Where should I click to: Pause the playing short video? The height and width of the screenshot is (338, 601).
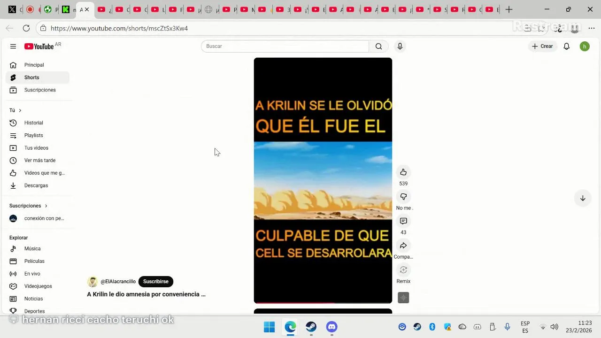click(323, 180)
